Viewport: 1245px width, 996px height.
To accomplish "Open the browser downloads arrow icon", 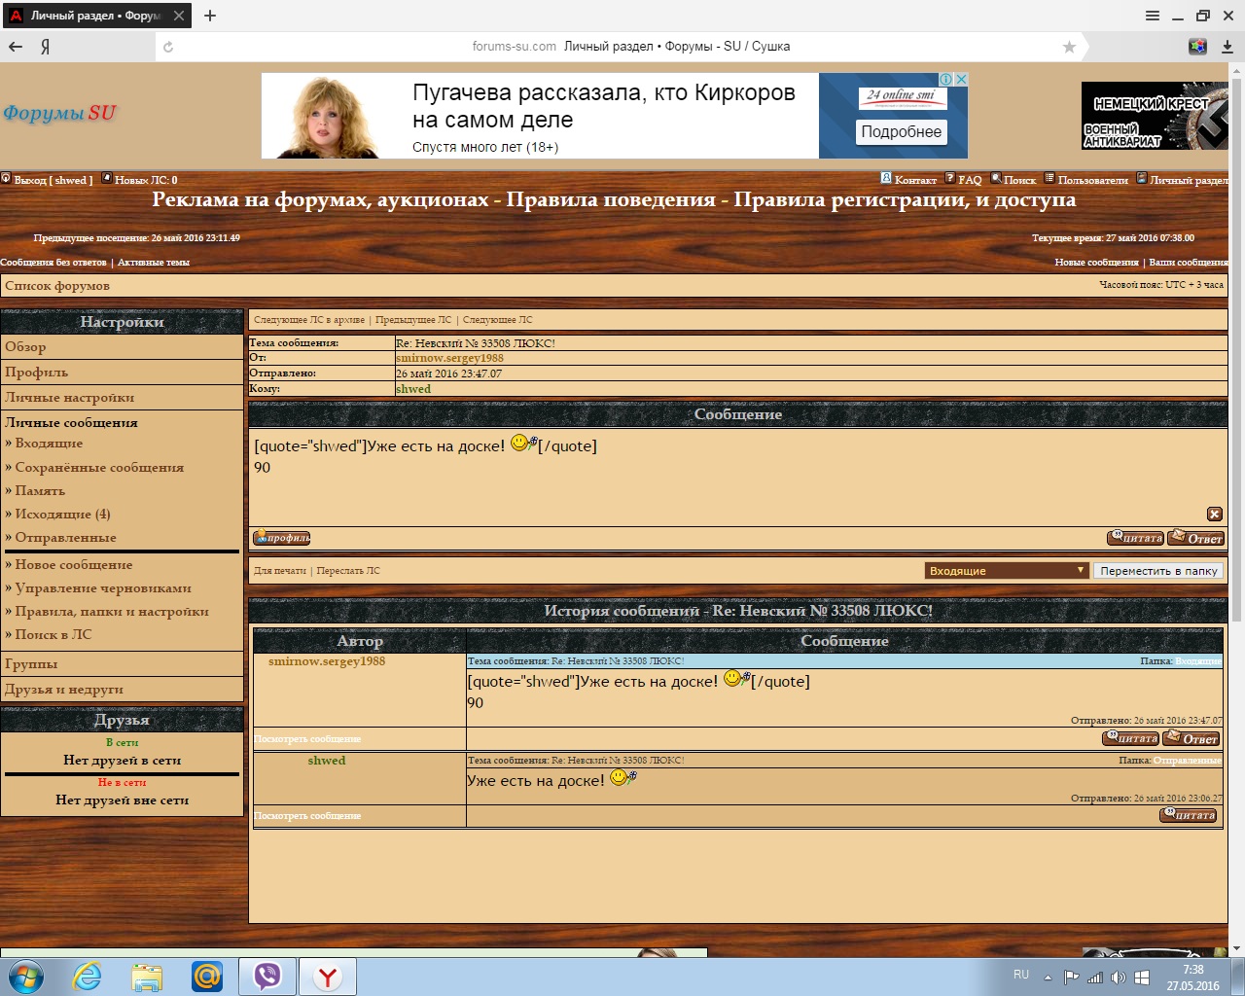I will pos(1227,47).
